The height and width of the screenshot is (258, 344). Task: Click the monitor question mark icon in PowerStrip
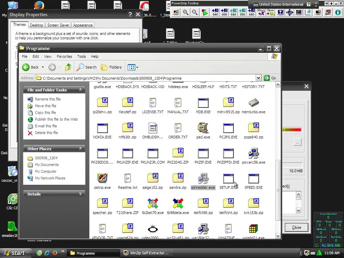(281, 12)
